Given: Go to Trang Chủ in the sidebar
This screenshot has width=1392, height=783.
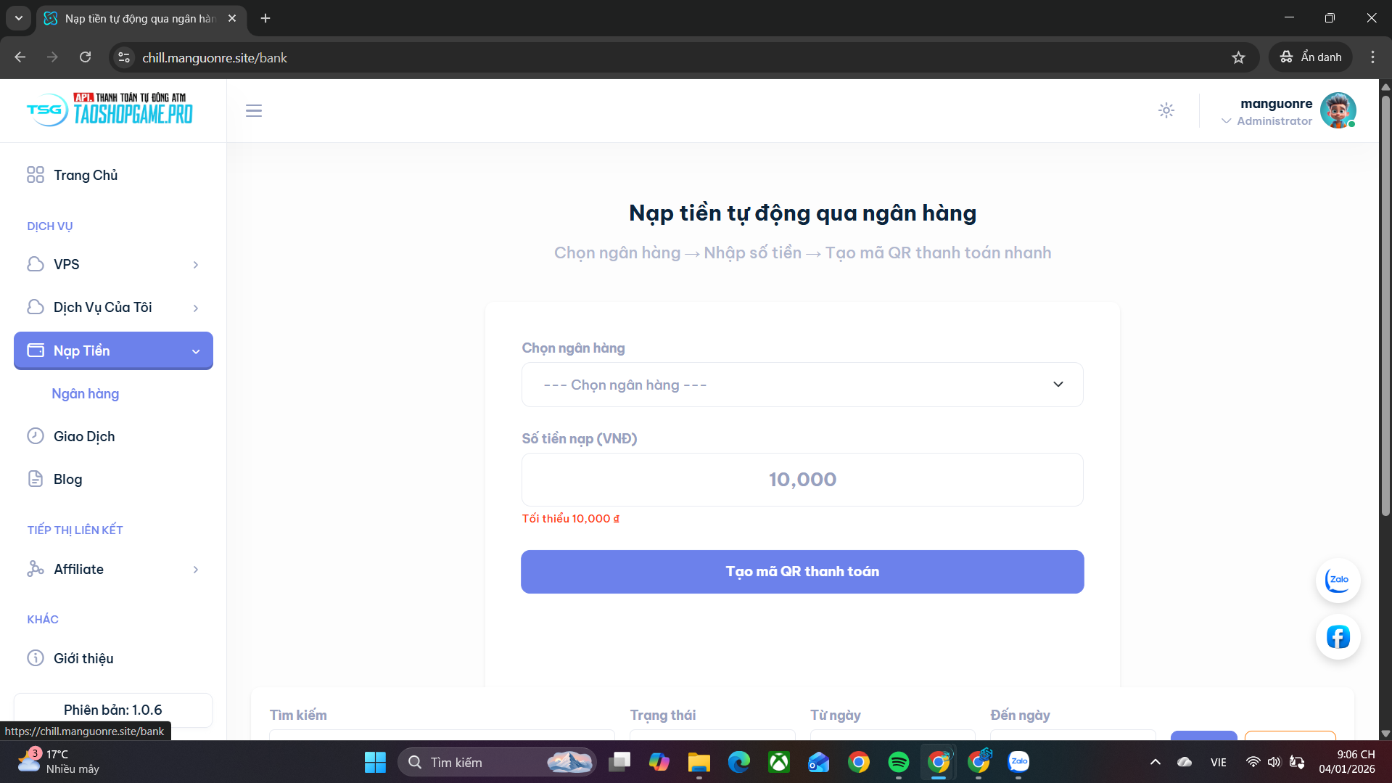Looking at the screenshot, I should pos(86,176).
